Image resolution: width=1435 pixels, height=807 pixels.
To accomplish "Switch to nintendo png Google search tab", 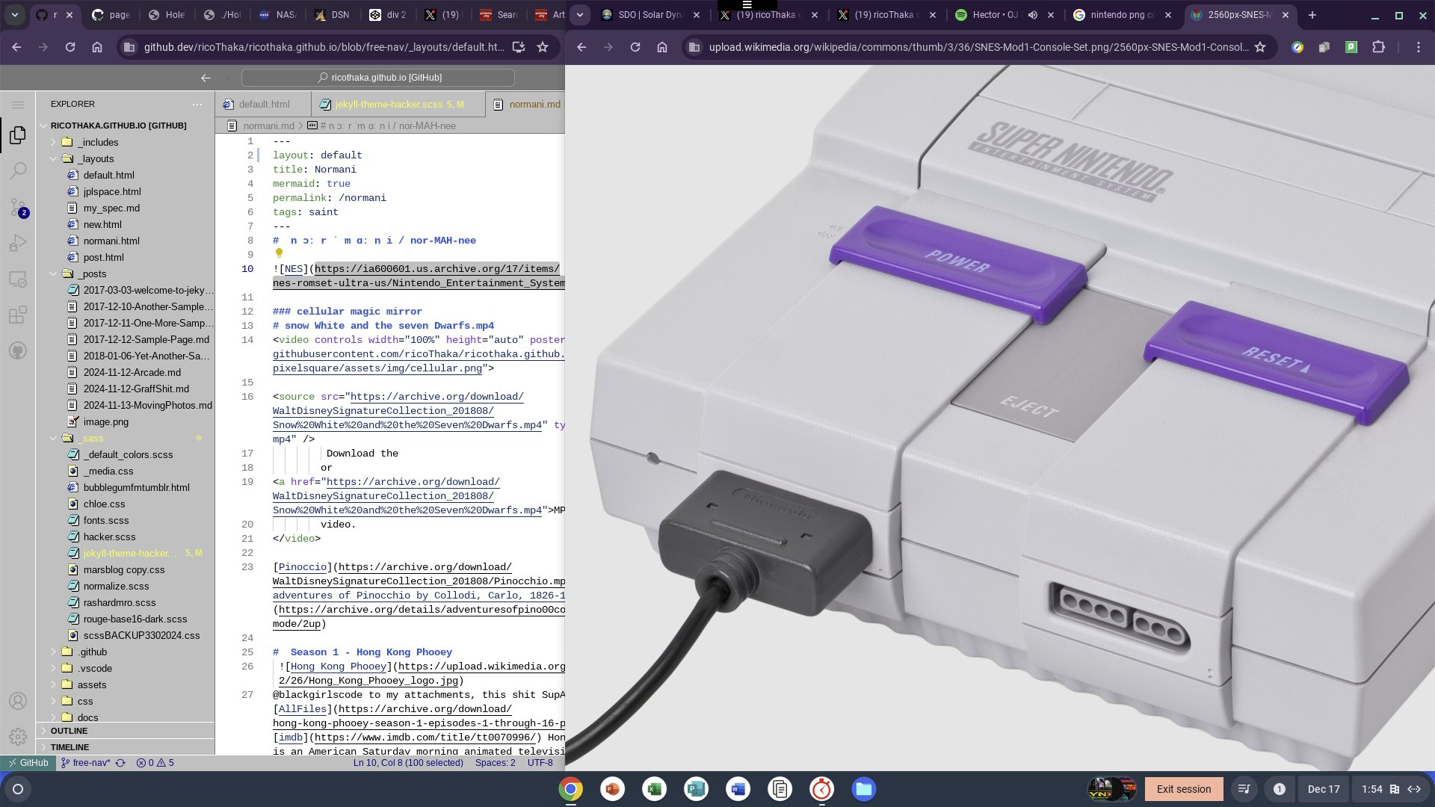I will (1121, 15).
